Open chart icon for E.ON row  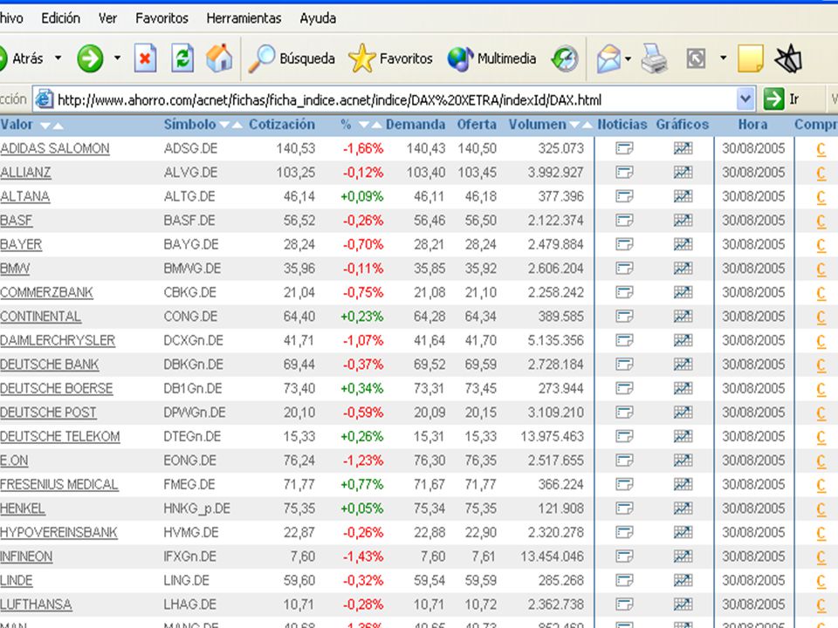[683, 461]
